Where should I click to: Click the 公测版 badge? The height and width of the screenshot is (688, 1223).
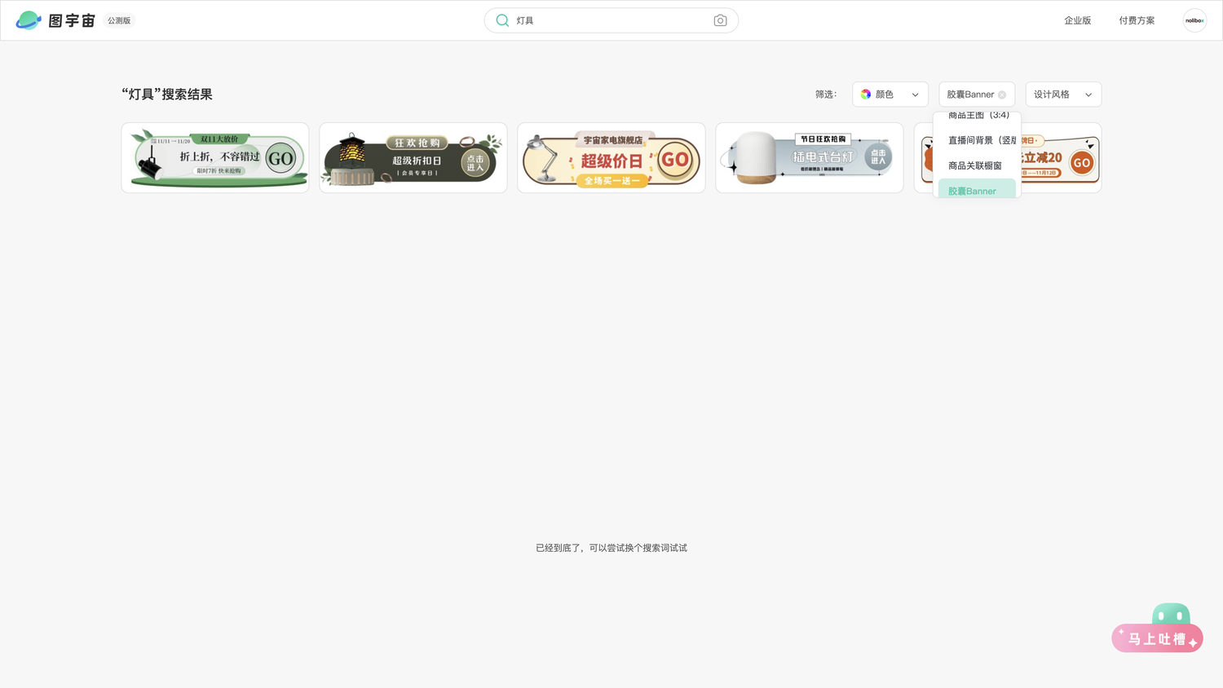tap(119, 20)
